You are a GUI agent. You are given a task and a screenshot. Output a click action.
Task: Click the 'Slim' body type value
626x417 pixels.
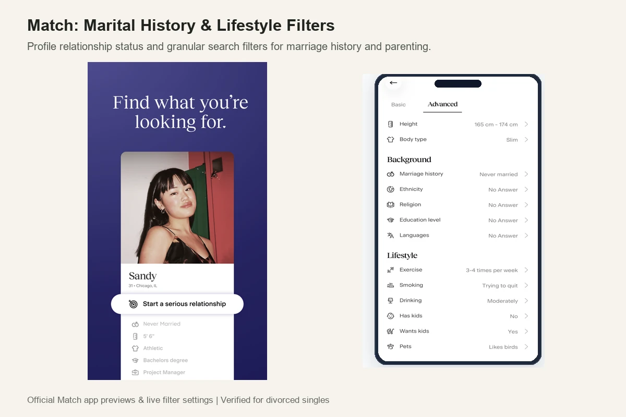512,140
